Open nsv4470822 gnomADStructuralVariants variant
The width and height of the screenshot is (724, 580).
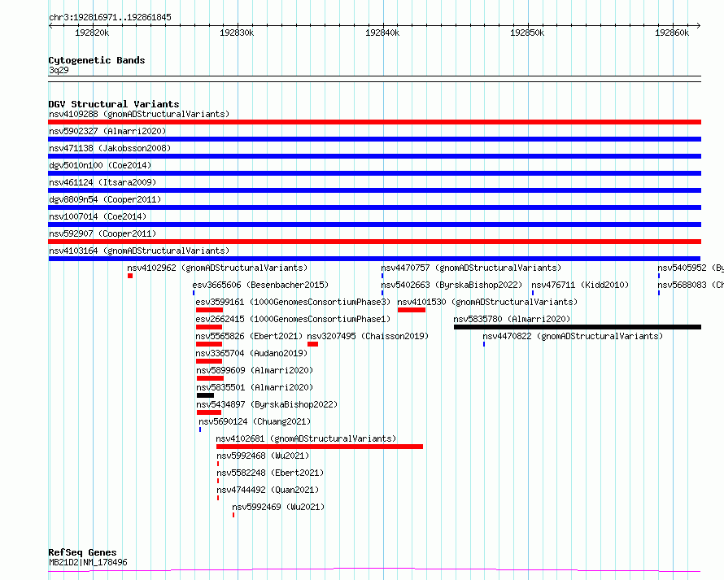(x=573, y=336)
